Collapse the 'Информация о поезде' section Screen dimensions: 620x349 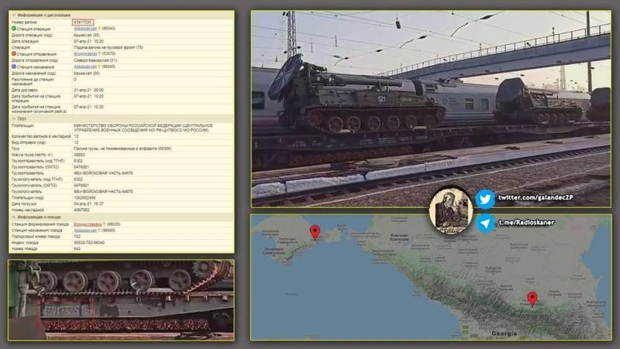pos(13,217)
